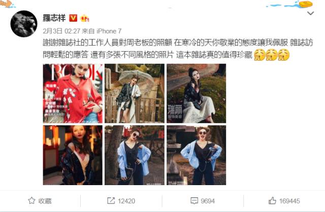The height and width of the screenshot is (212, 325).
Task: Open the post options chevron menu
Action: click(x=310, y=14)
